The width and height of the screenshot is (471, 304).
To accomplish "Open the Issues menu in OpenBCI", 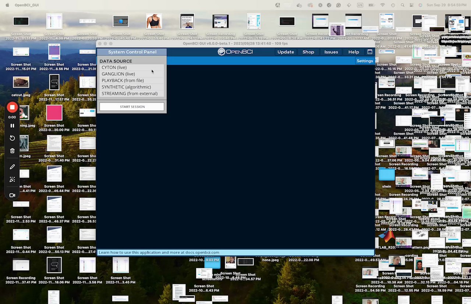I will tap(331, 52).
